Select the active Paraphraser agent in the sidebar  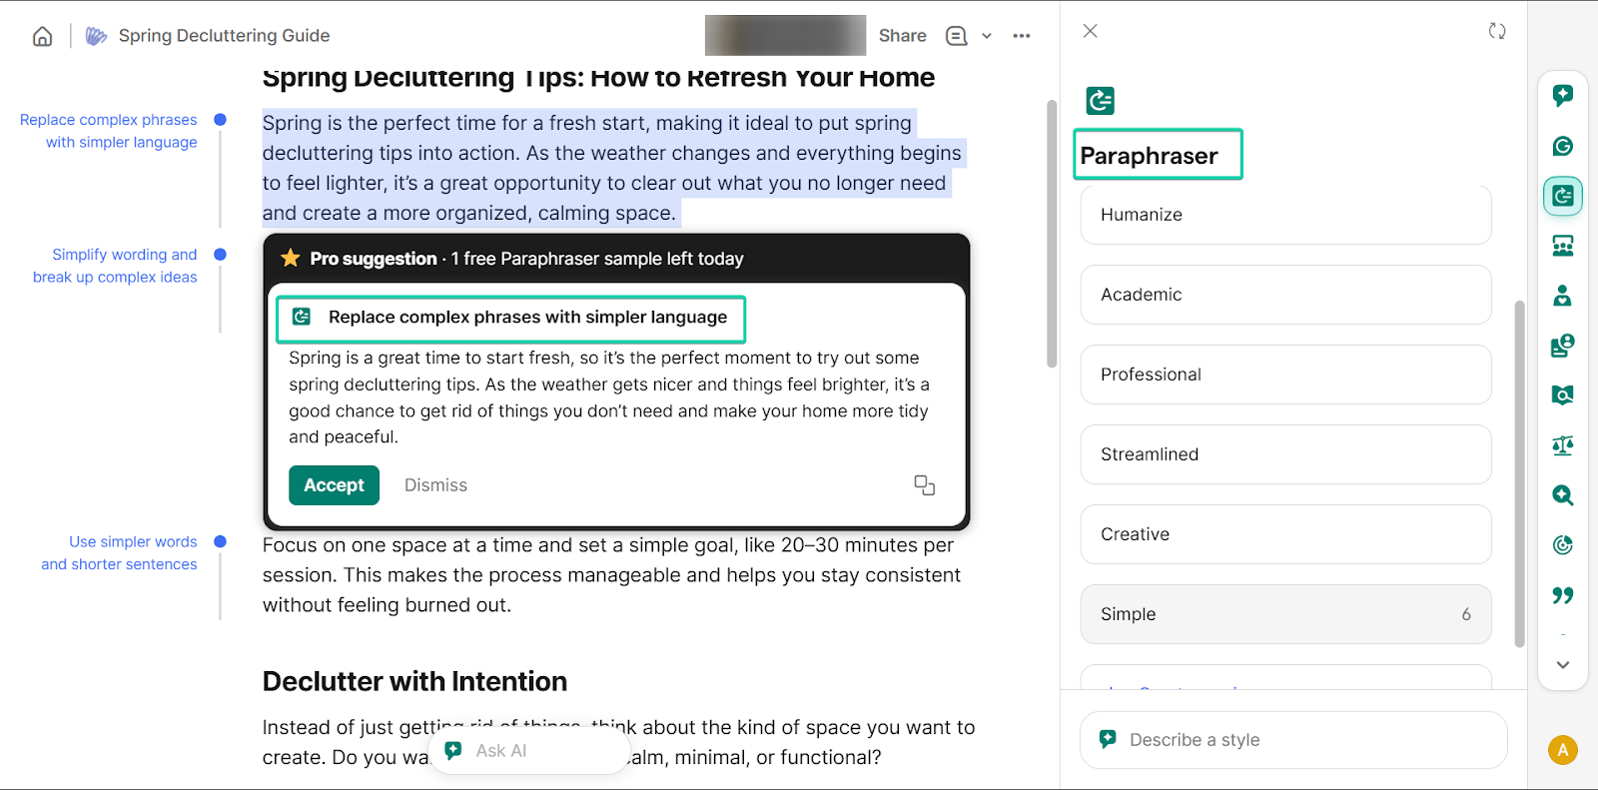point(1563,196)
